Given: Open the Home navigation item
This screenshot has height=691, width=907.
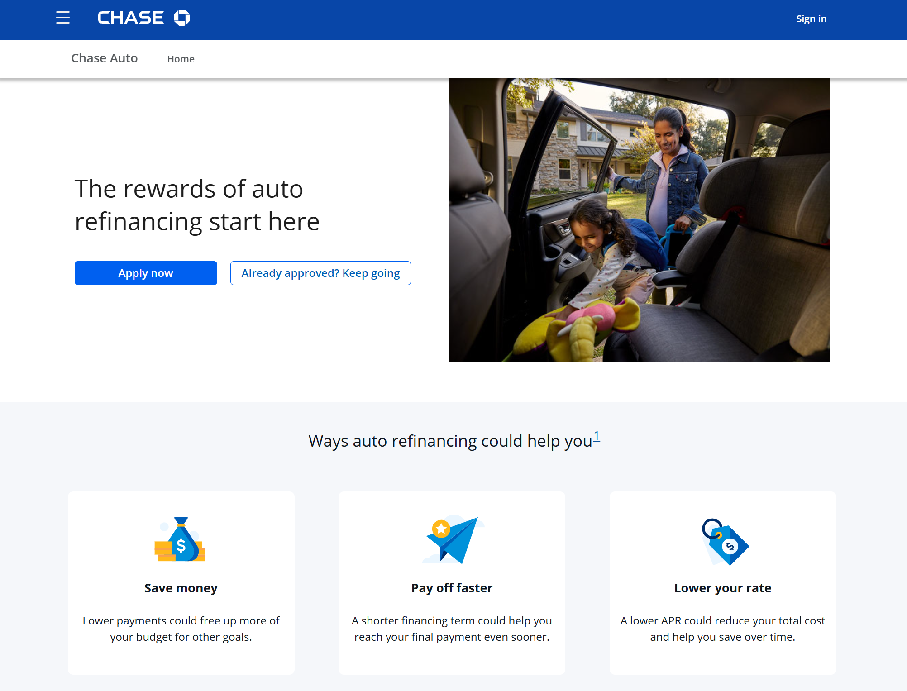Looking at the screenshot, I should pyautogui.click(x=181, y=59).
